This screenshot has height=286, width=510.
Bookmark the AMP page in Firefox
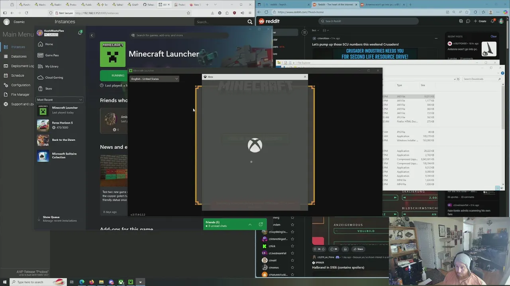pyautogui.click(x=188, y=13)
